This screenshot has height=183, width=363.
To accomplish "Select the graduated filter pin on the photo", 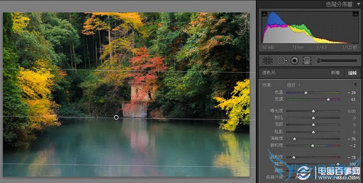I will point(116,117).
